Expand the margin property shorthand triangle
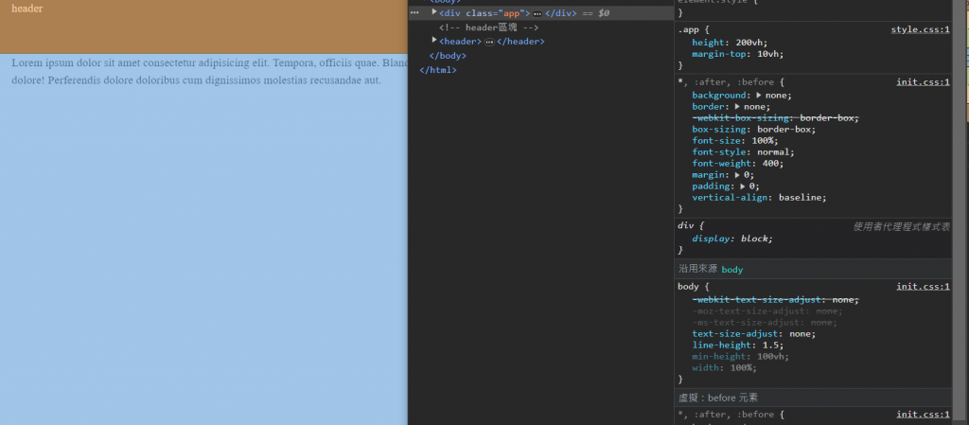The image size is (969, 425). pos(737,175)
